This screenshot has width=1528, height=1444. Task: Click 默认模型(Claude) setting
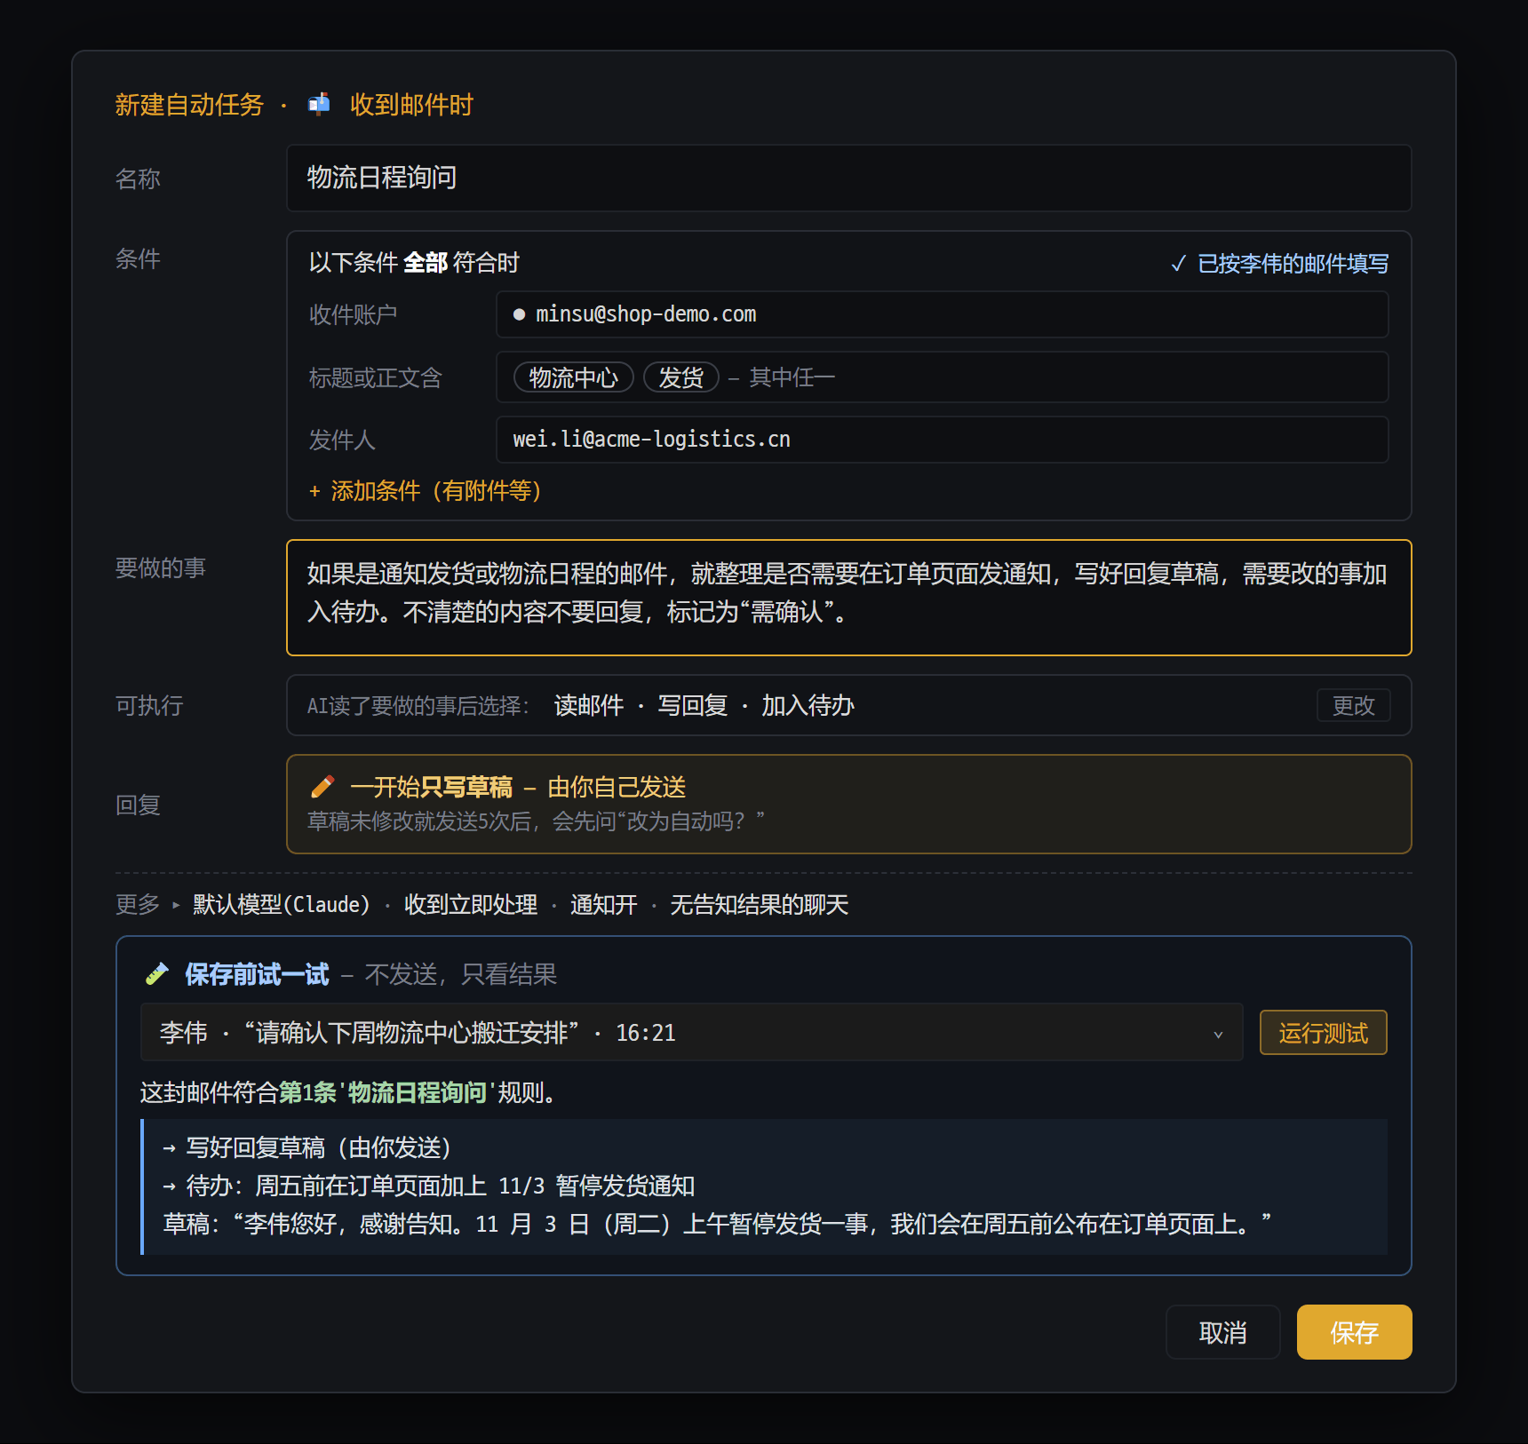pyautogui.click(x=281, y=905)
